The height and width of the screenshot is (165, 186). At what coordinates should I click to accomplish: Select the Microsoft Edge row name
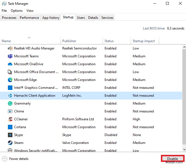point(25,80)
